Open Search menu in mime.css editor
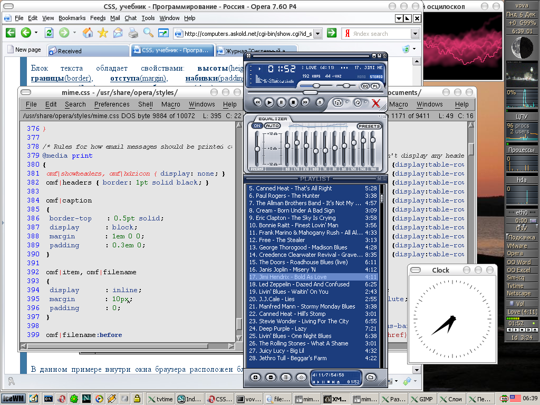This screenshot has width=540, height=405. tap(75, 104)
